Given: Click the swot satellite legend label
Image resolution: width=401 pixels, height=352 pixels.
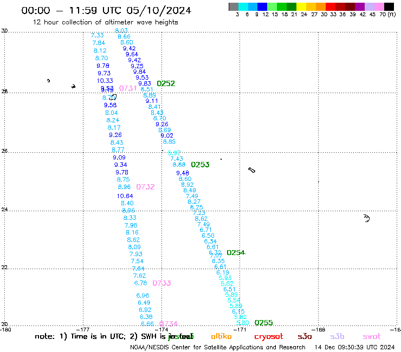Looking at the screenshot, I should click(x=372, y=337).
